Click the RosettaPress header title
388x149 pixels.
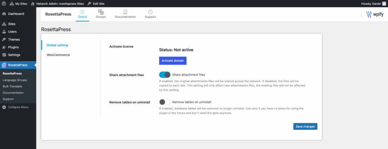(58, 14)
